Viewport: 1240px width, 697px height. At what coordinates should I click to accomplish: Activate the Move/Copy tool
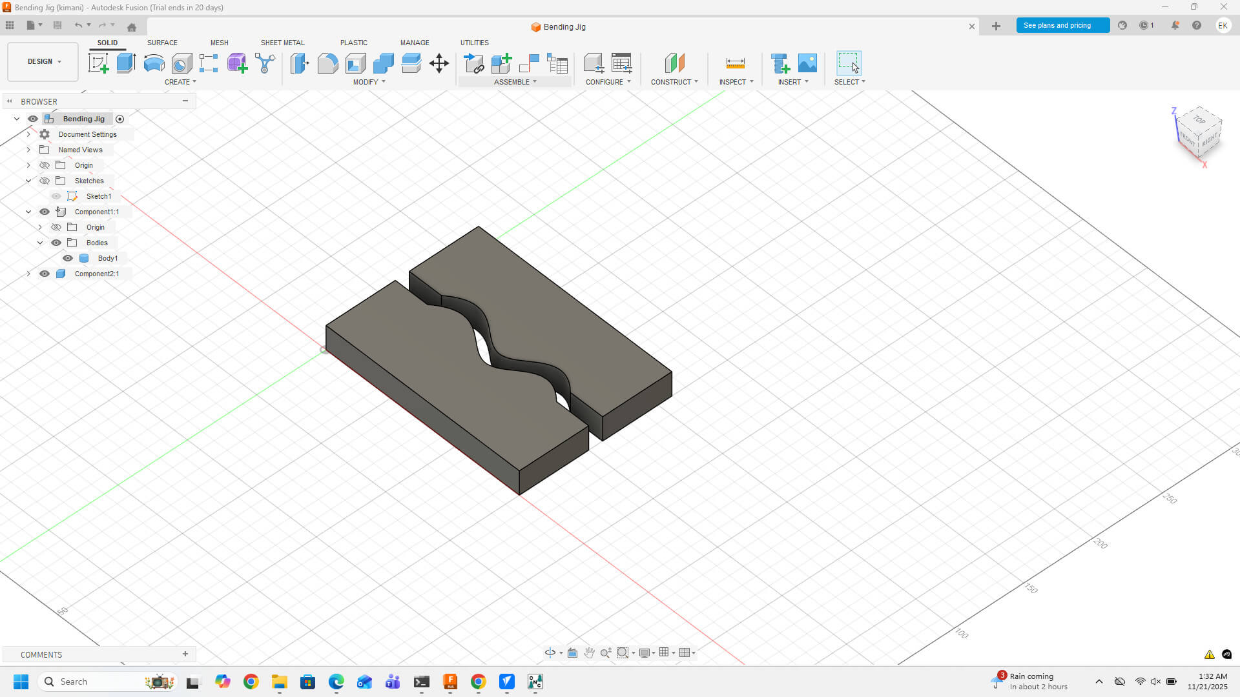[x=439, y=63]
